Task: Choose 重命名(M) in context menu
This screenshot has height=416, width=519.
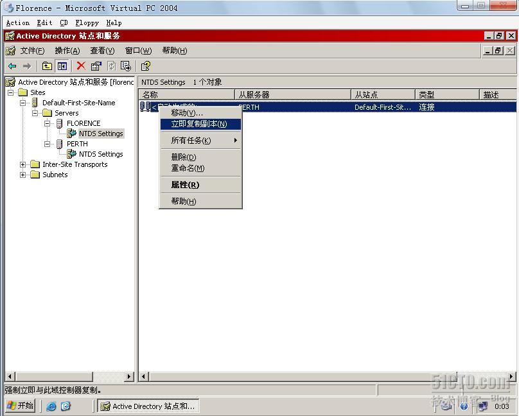Action: pyautogui.click(x=200, y=168)
